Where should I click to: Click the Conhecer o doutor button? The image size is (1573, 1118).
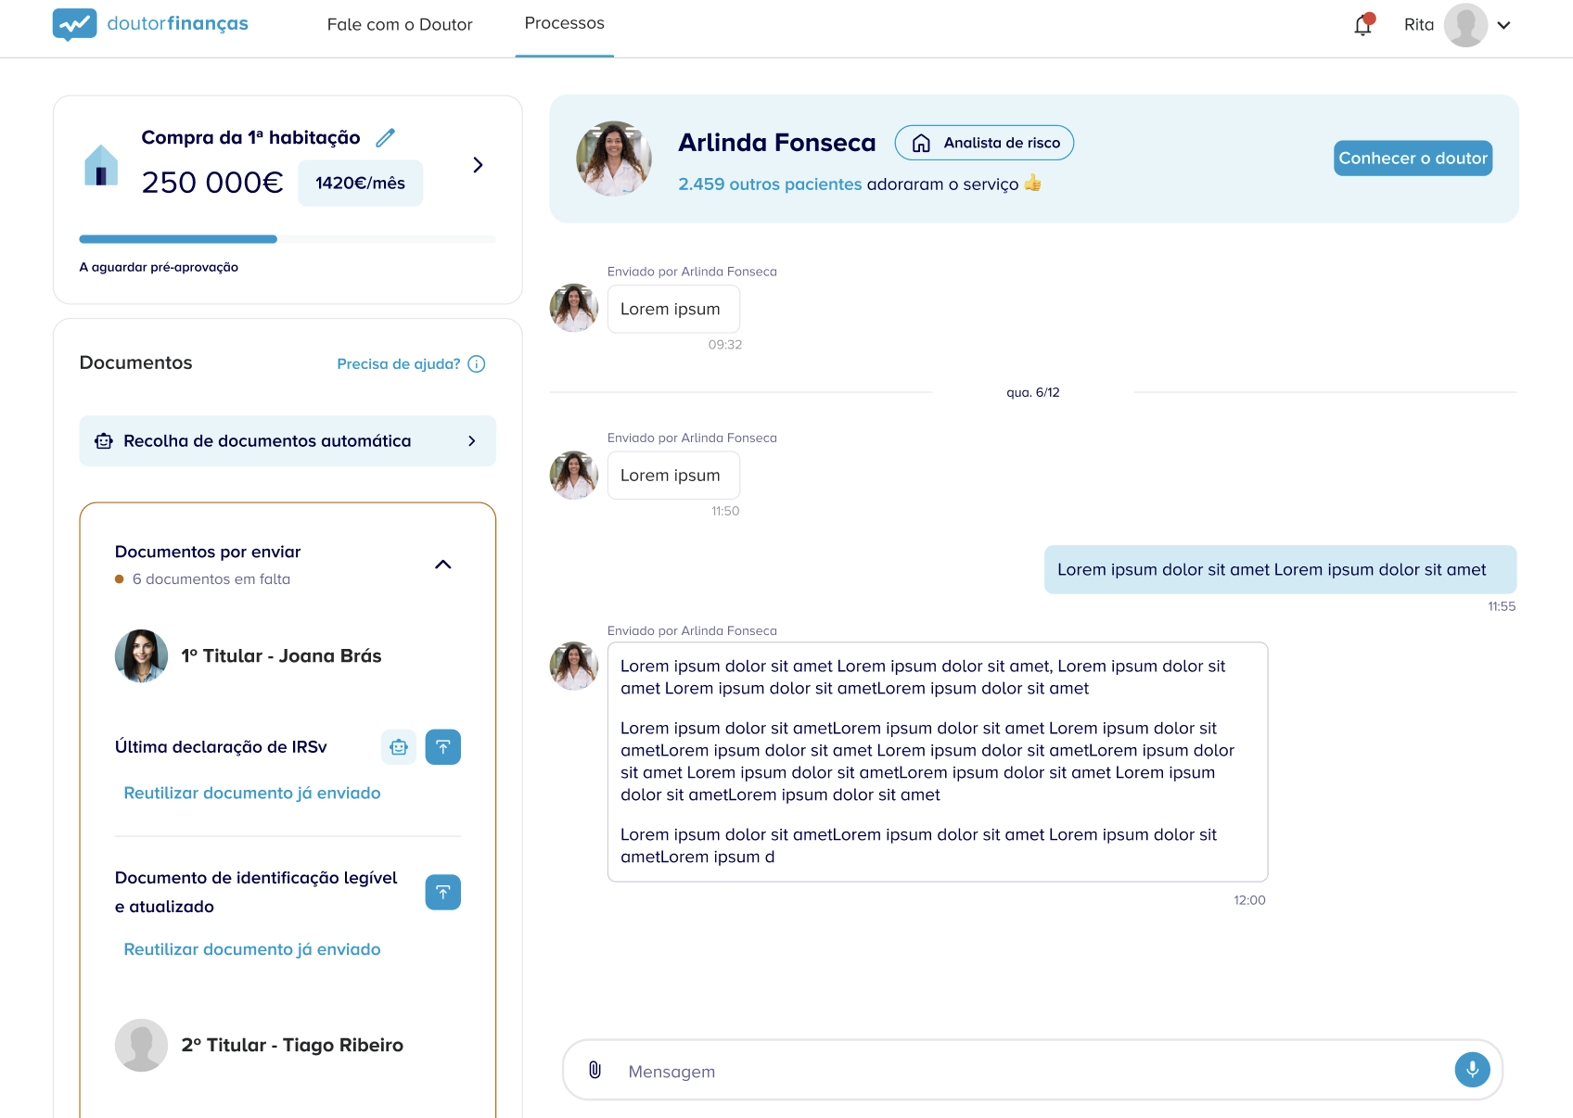point(1413,159)
